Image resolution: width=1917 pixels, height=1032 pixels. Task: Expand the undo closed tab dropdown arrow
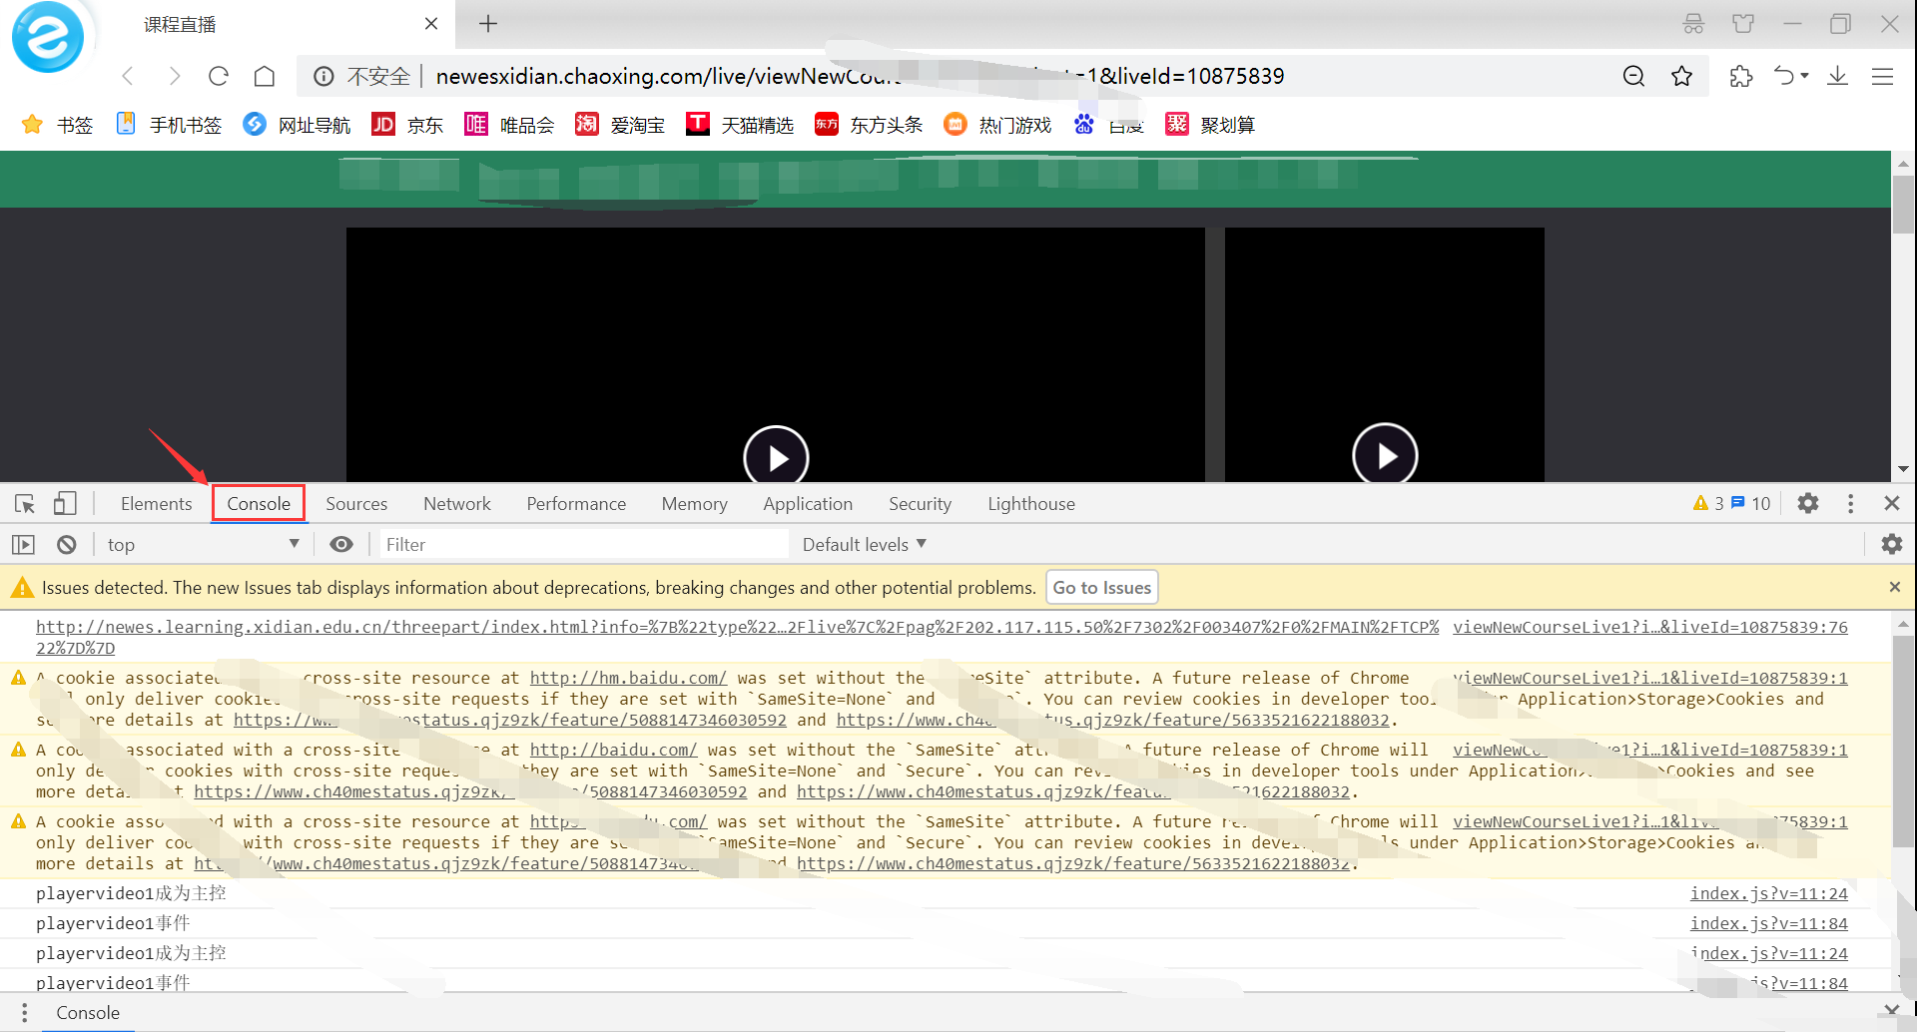click(1805, 76)
